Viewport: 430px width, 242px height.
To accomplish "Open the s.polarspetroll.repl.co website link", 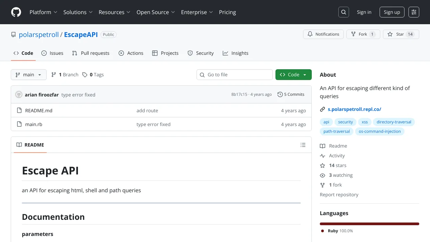I will click(354, 109).
